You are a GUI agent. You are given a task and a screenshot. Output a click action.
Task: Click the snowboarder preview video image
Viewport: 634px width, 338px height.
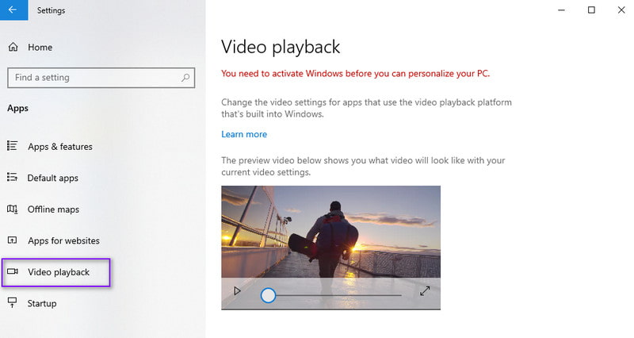tap(330, 230)
